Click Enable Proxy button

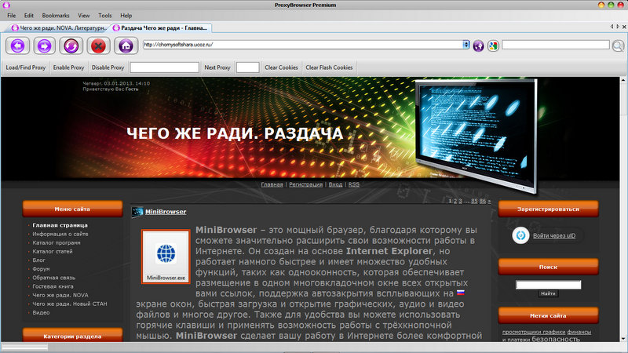[68, 67]
